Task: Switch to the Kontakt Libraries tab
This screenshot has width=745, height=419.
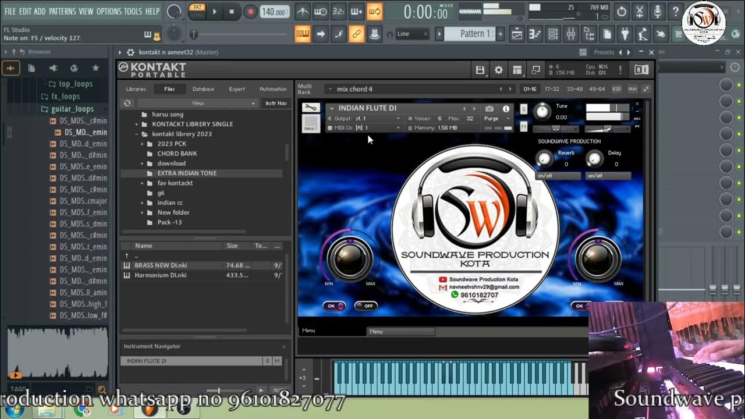Action: click(136, 89)
